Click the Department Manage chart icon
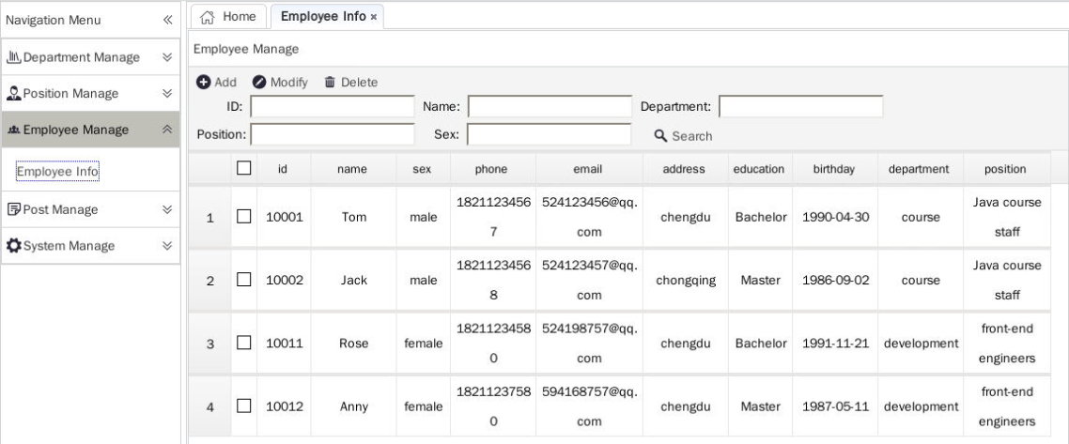This screenshot has height=444, width=1069. [14, 57]
